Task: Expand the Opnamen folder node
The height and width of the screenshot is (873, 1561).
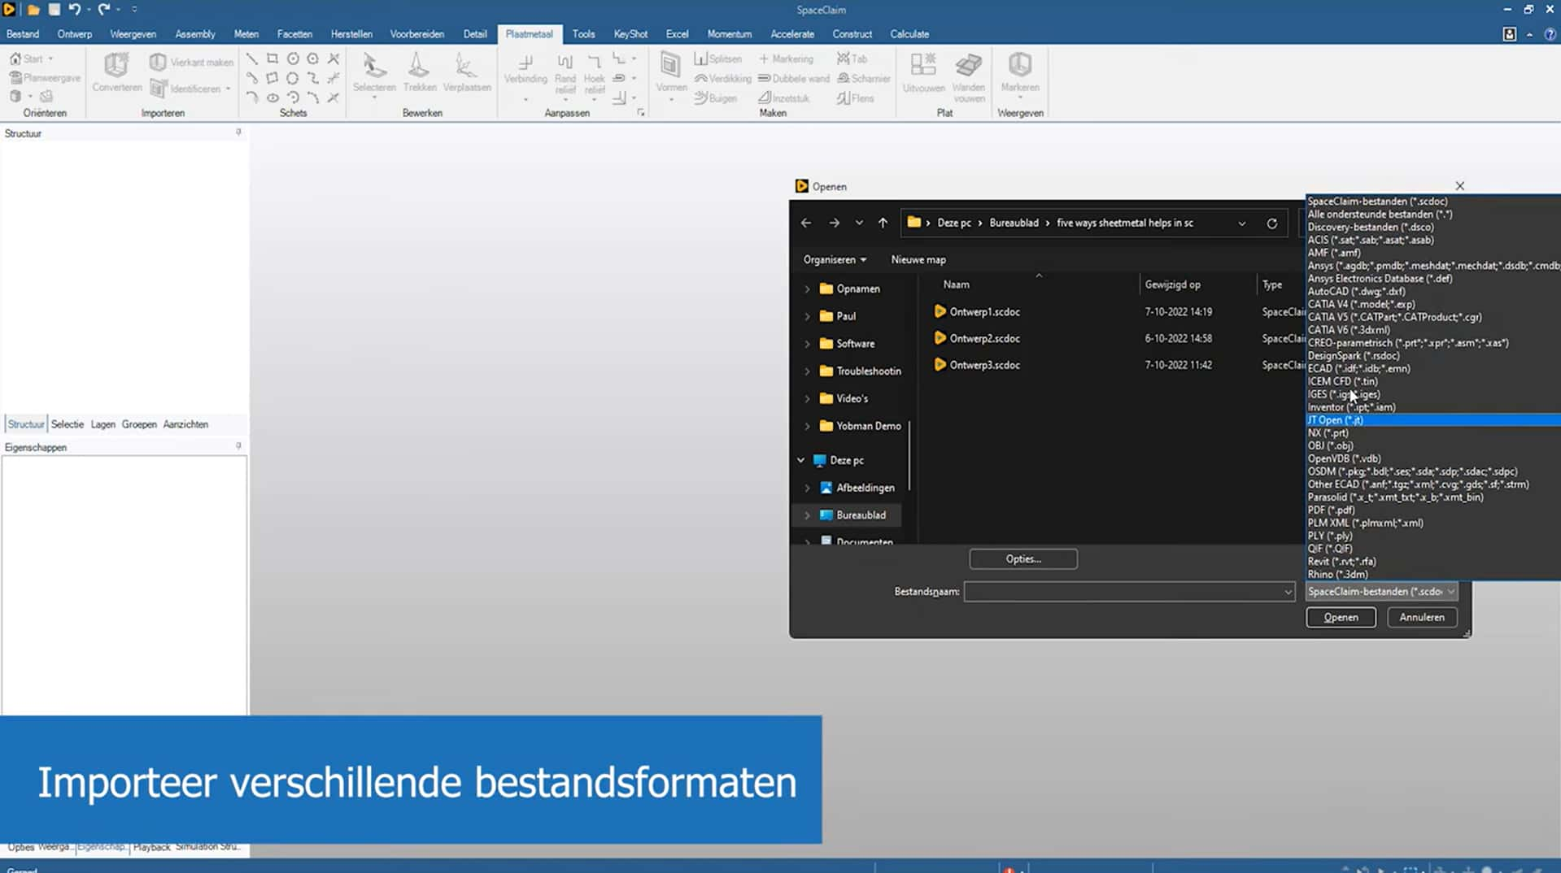Action: pos(807,289)
